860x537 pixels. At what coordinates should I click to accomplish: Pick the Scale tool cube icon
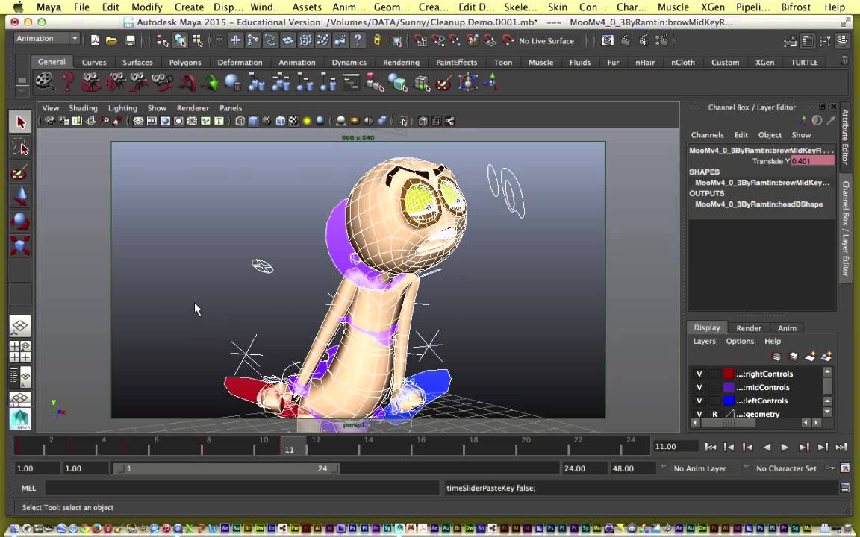20,245
